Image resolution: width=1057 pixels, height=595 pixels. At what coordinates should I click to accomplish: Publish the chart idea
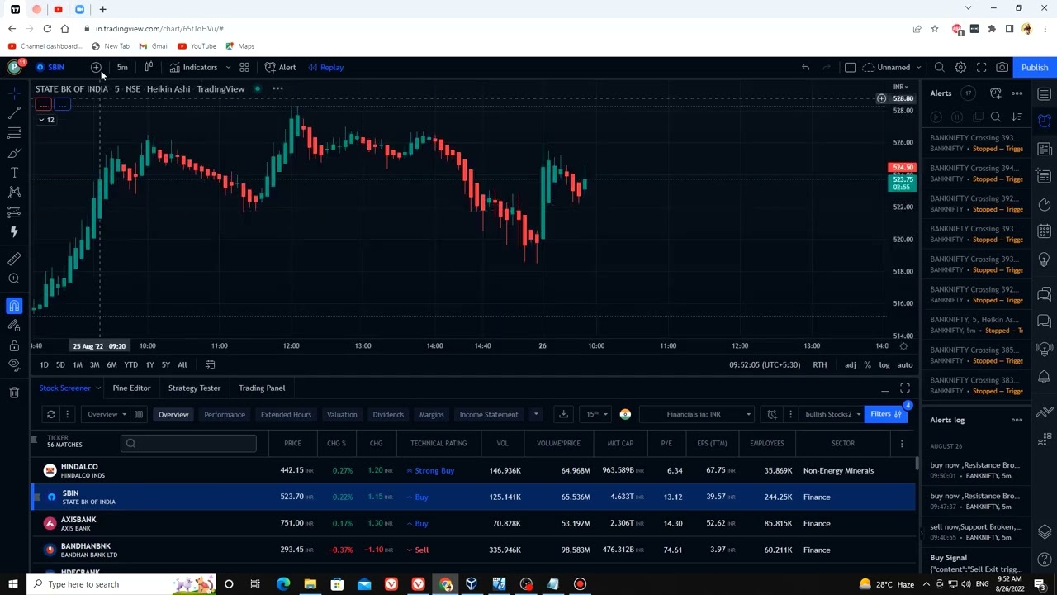tap(1035, 67)
